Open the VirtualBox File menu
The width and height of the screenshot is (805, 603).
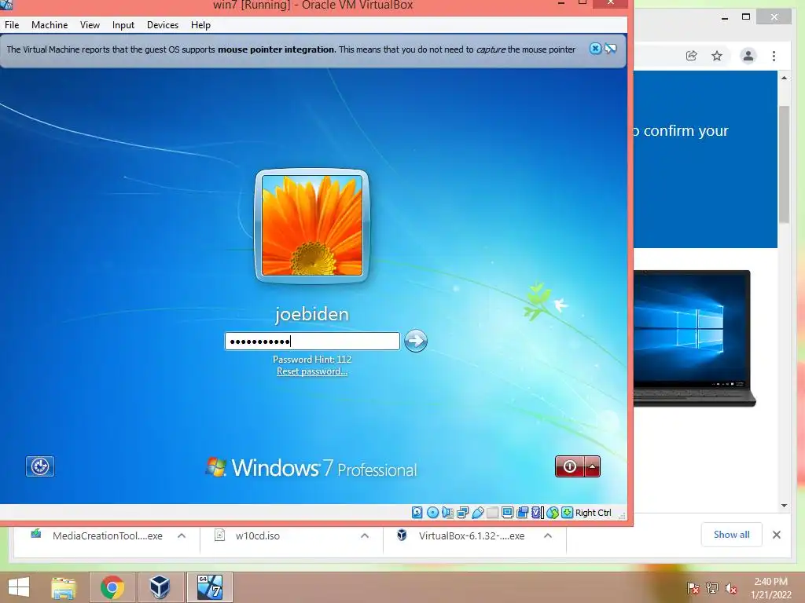tap(12, 24)
